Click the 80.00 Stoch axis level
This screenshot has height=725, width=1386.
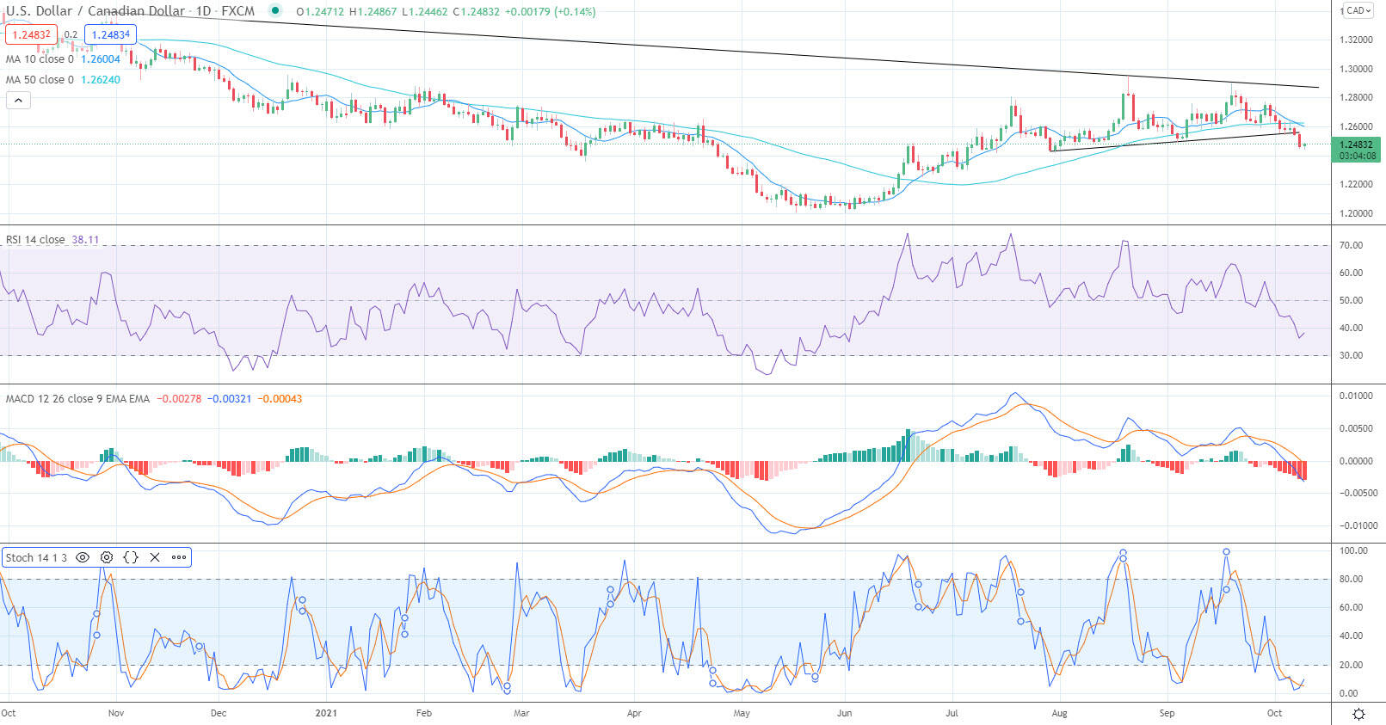tap(1352, 579)
